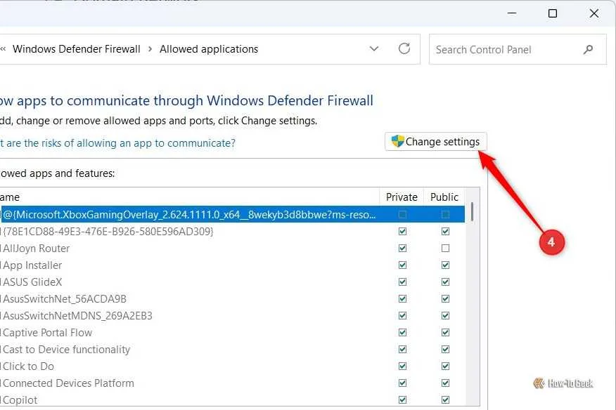Click the allowed apps list scrollbar thumb
This screenshot has width=616, height=410.
[472, 212]
